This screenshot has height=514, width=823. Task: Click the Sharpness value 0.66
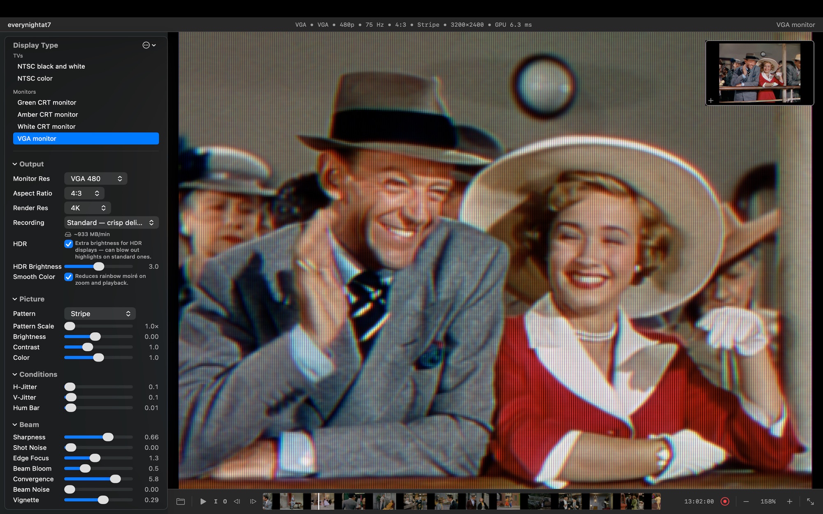pos(151,437)
